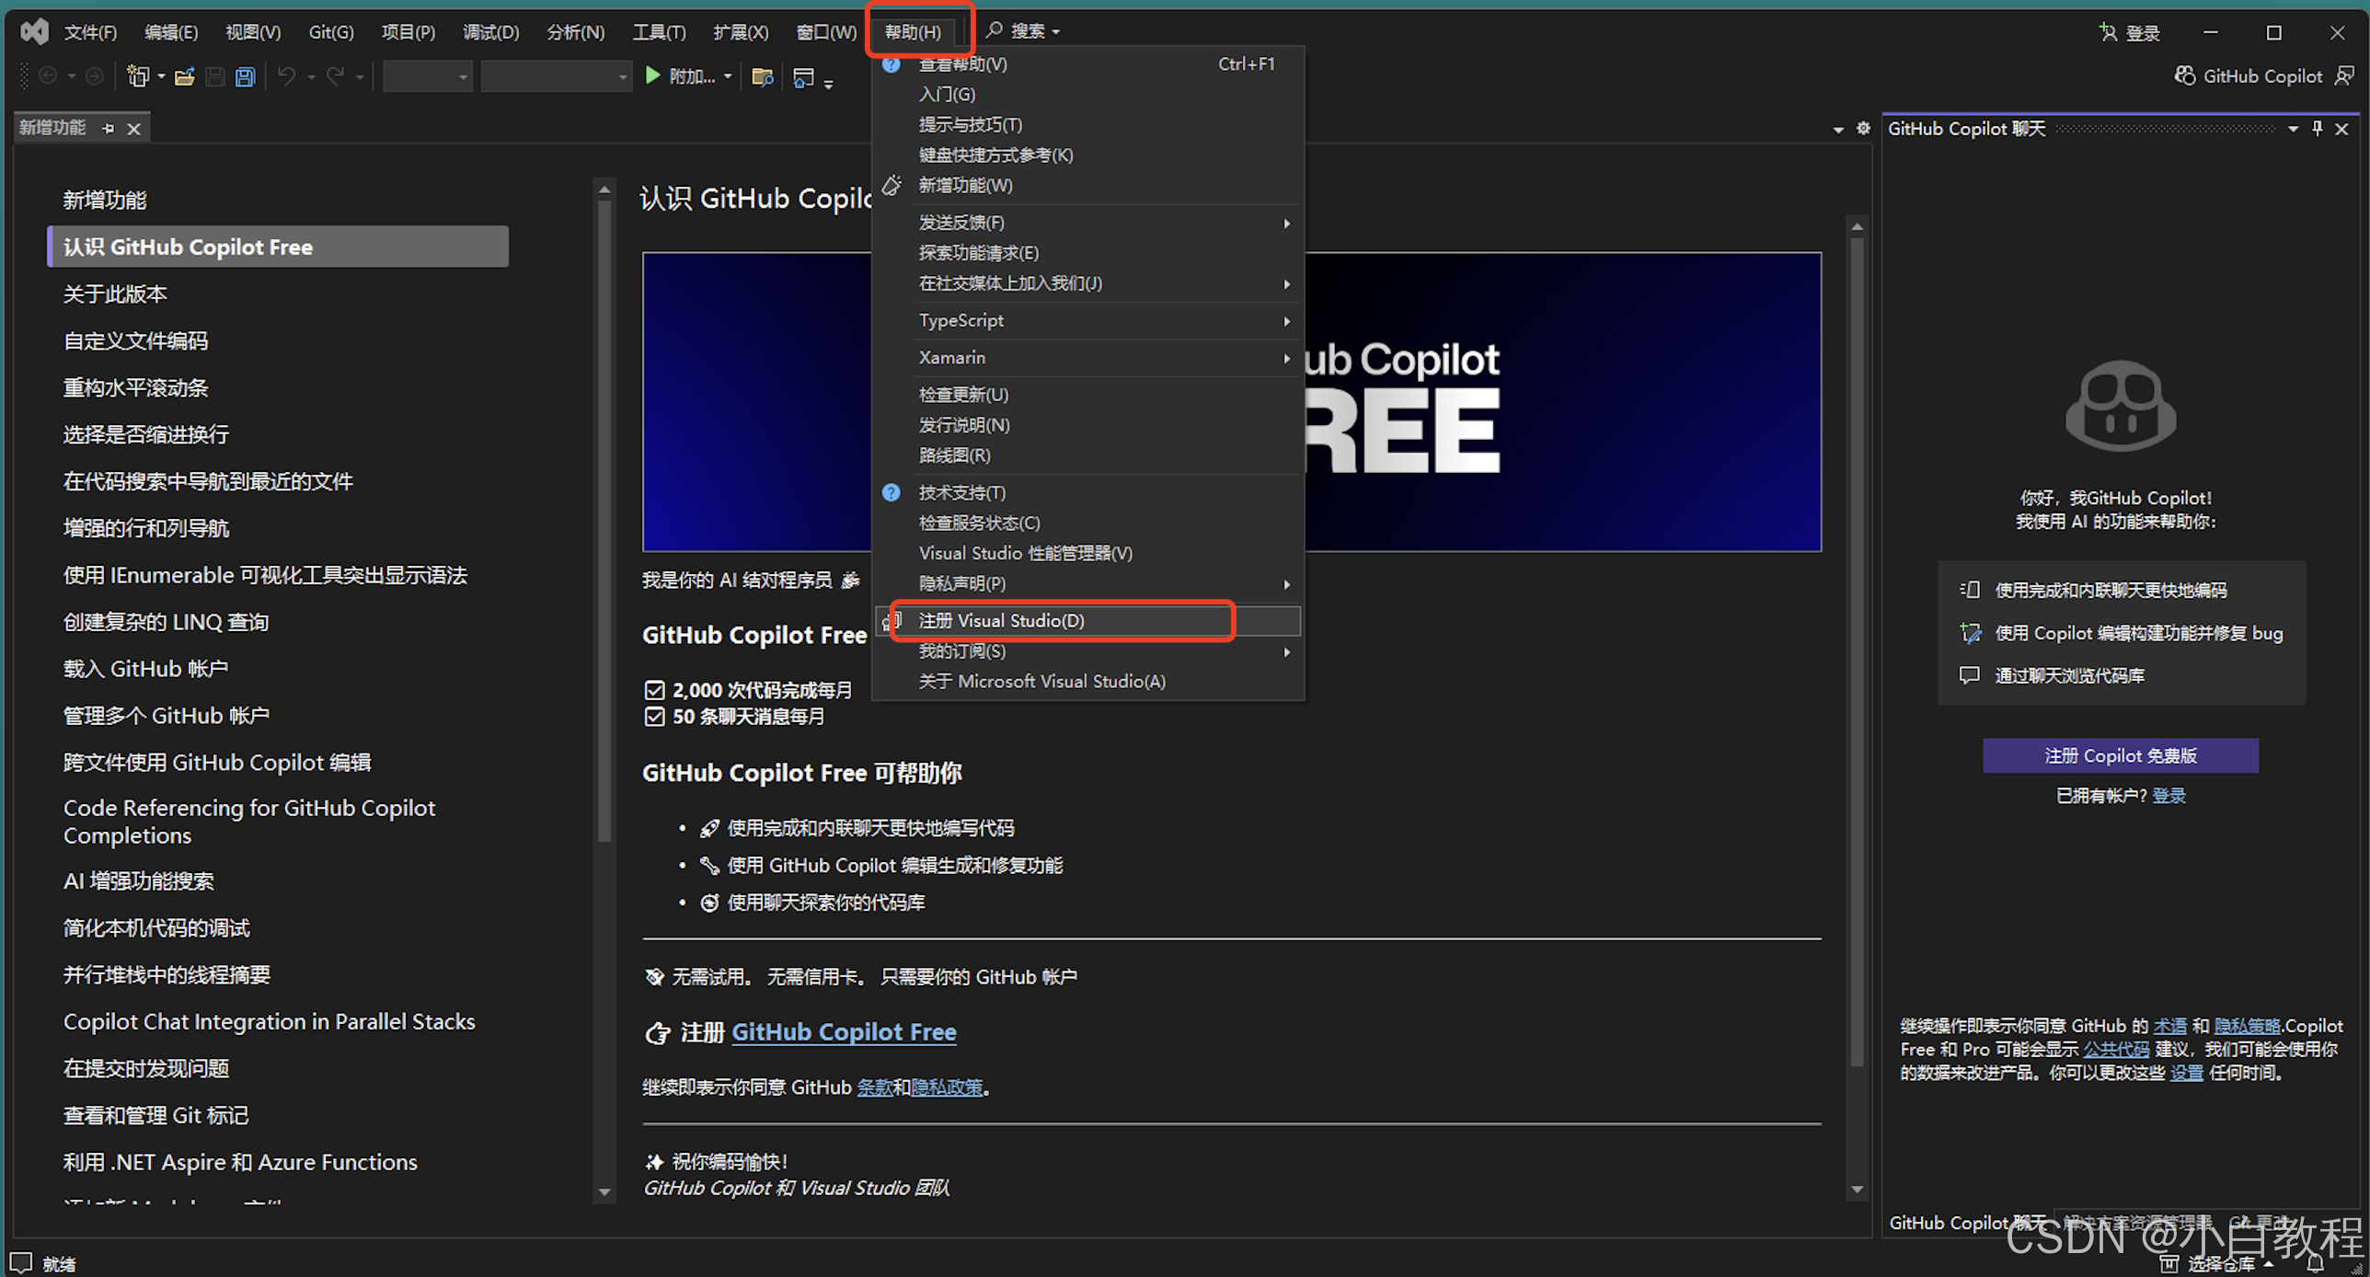Select 关于此版本 in the feature list
Viewport: 2370px width, 1277px height.
(115, 293)
